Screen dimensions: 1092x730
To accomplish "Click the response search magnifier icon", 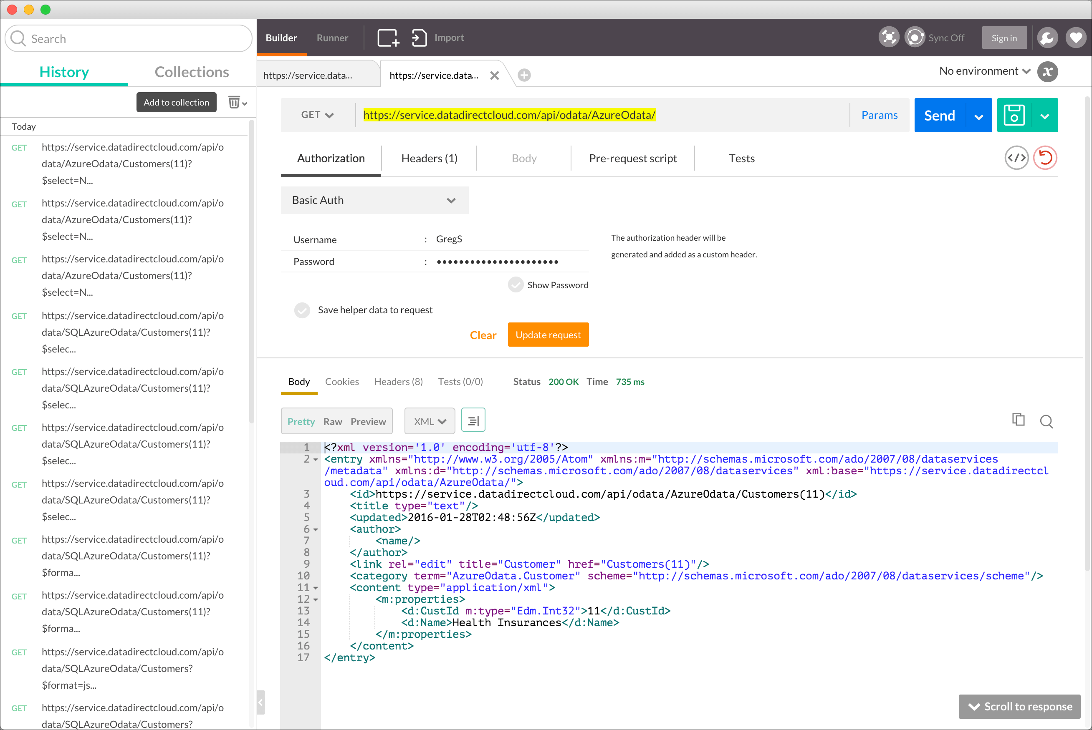I will (1046, 421).
